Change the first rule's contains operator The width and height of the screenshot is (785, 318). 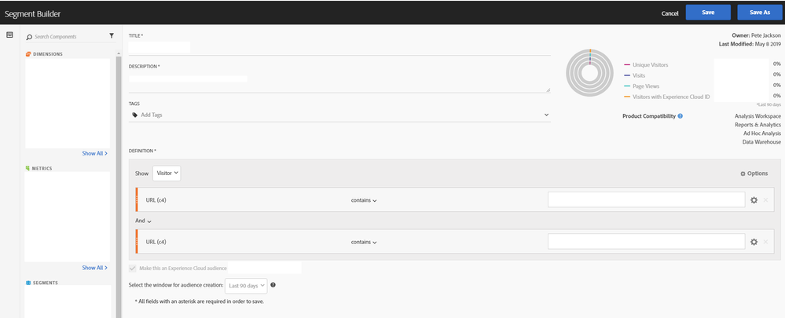pos(364,200)
